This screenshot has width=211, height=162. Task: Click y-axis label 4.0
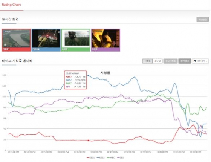[5, 129]
